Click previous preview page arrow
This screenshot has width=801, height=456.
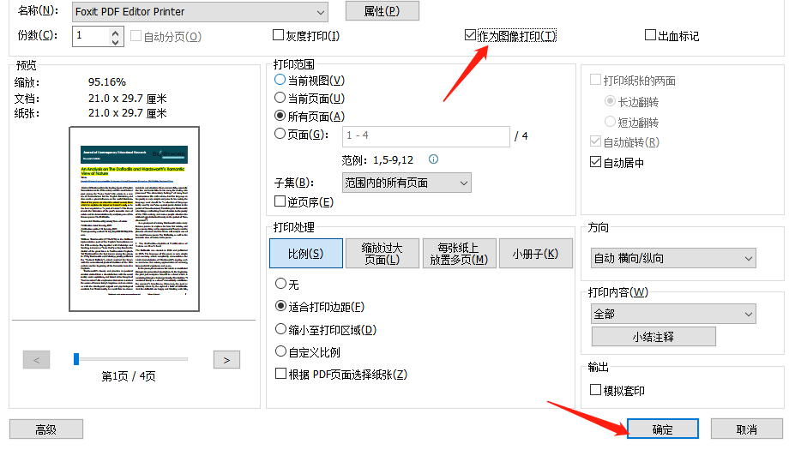tap(36, 360)
